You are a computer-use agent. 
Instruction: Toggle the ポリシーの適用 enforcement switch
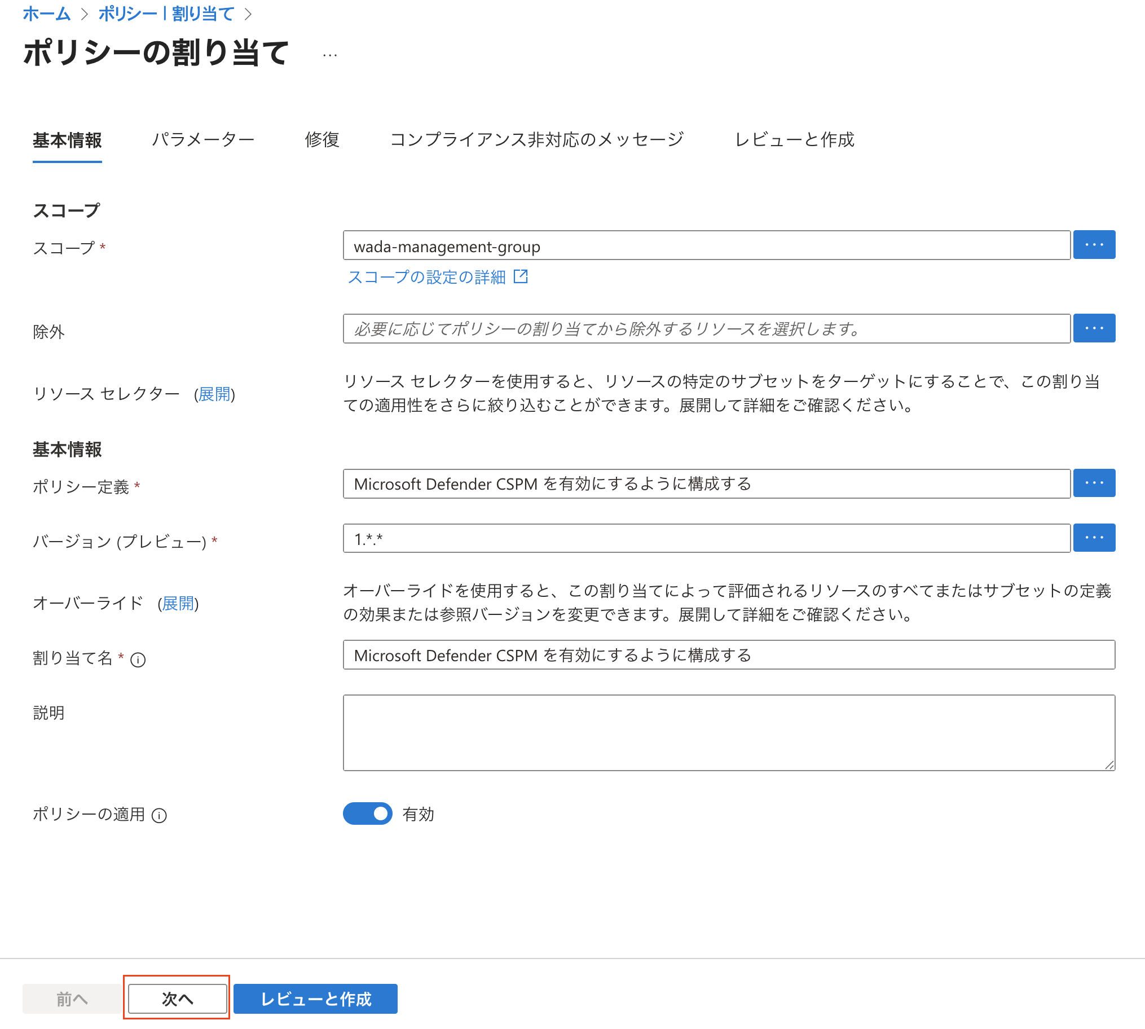point(367,813)
